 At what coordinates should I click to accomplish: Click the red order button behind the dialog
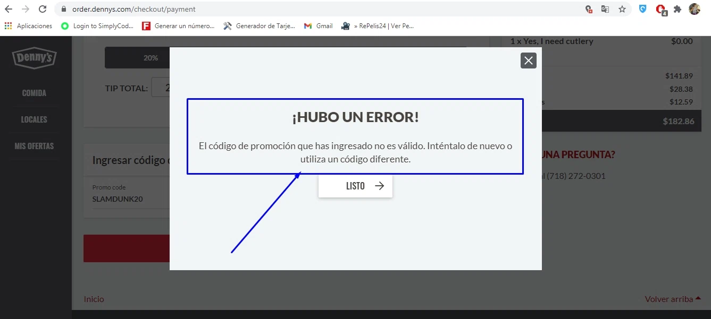point(127,248)
